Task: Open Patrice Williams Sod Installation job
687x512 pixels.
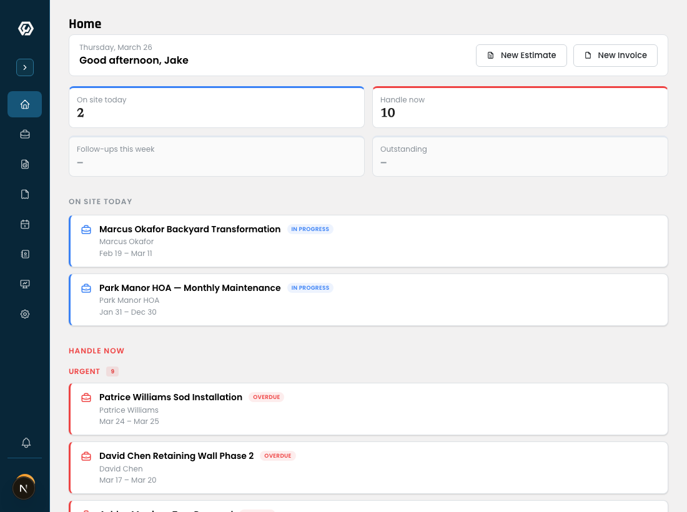Action: click(171, 397)
